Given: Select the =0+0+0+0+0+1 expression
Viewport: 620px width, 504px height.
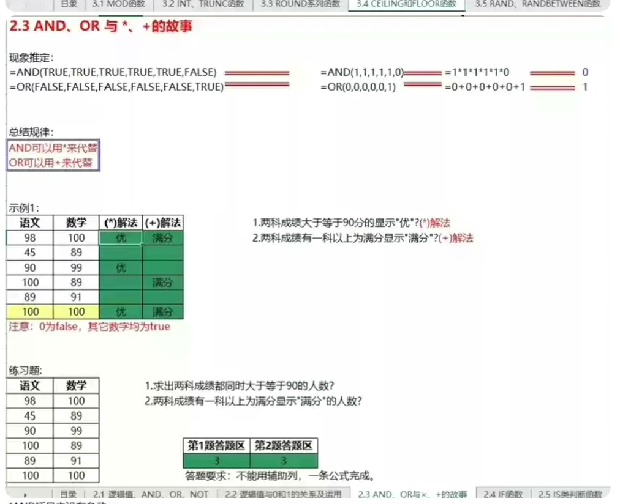Looking at the screenshot, I should (485, 87).
